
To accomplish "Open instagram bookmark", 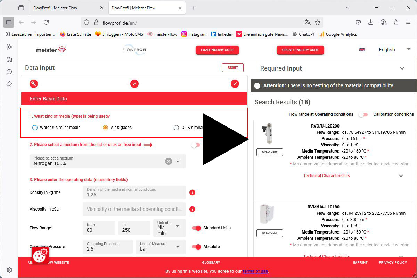I will (194, 34).
